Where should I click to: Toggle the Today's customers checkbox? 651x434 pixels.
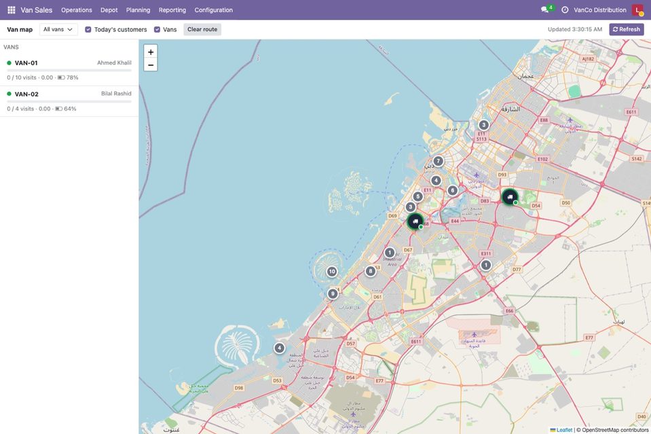[88, 29]
